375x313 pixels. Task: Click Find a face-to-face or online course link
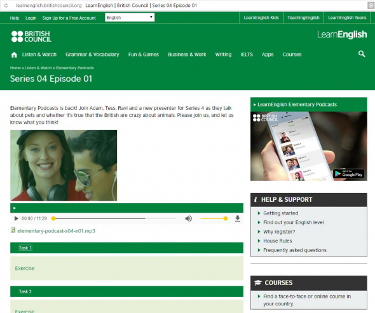point(307,300)
